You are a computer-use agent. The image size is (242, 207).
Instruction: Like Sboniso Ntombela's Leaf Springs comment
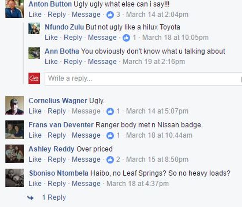tap(35, 184)
